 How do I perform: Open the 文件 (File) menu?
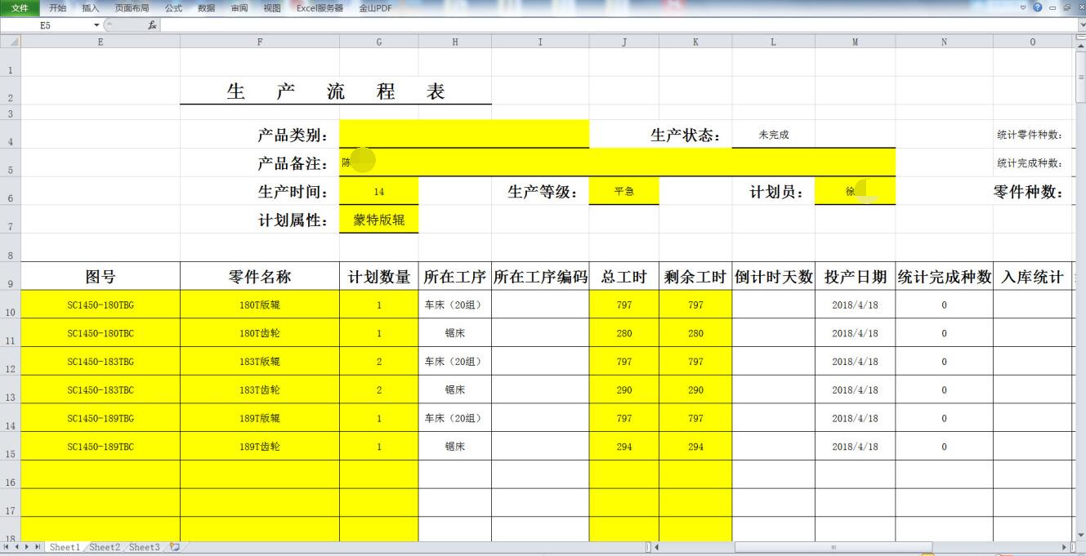click(19, 7)
